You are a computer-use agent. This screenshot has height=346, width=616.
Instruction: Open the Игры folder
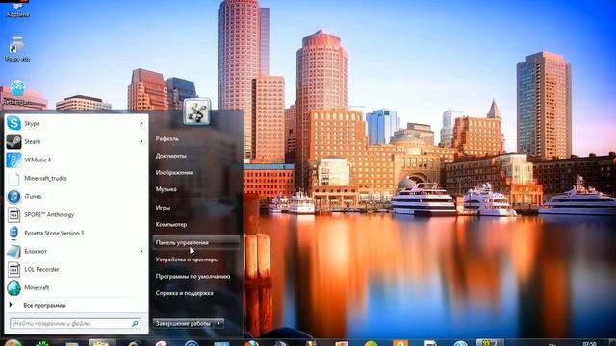pos(163,208)
